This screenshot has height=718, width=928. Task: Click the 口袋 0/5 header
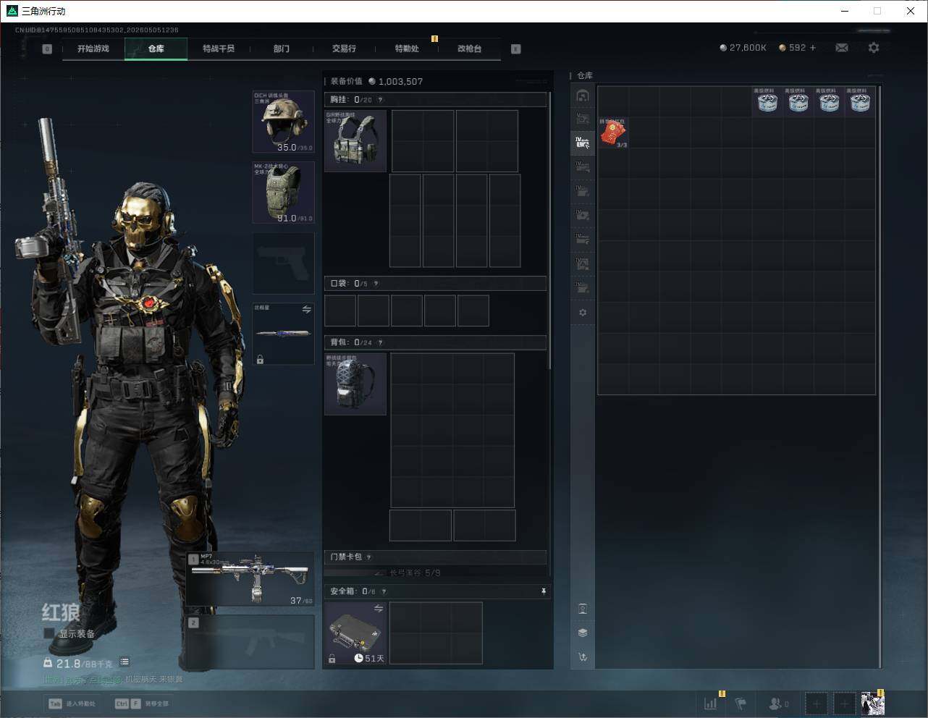[x=435, y=284]
